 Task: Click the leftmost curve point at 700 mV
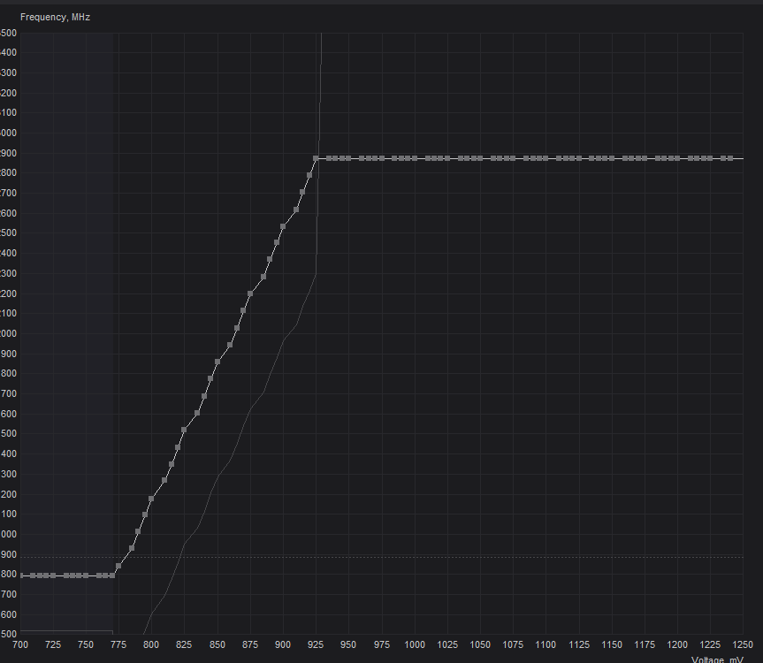coord(21,575)
